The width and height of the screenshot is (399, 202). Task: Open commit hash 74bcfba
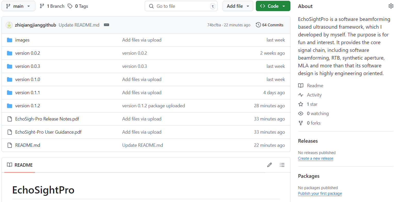tap(214, 25)
